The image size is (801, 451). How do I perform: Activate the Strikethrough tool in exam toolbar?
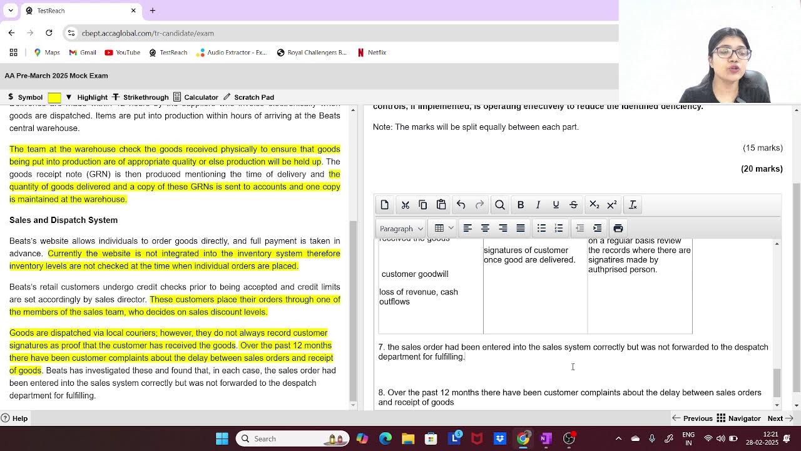coord(141,97)
